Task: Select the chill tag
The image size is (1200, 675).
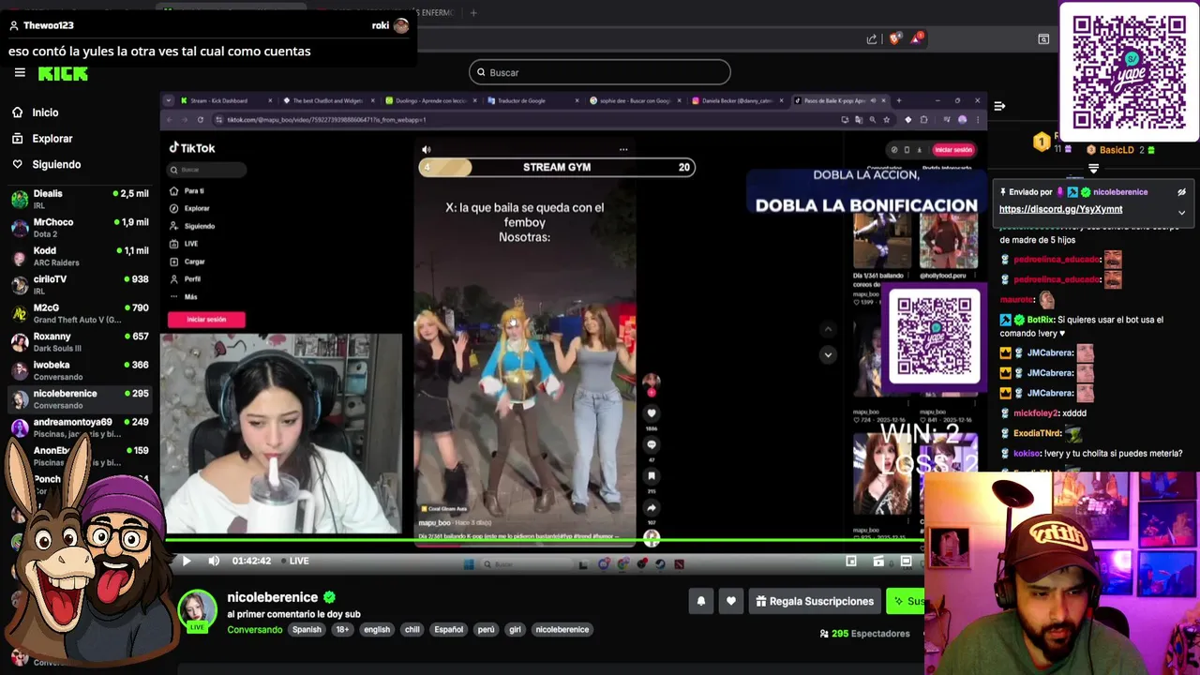Action: 412,629
